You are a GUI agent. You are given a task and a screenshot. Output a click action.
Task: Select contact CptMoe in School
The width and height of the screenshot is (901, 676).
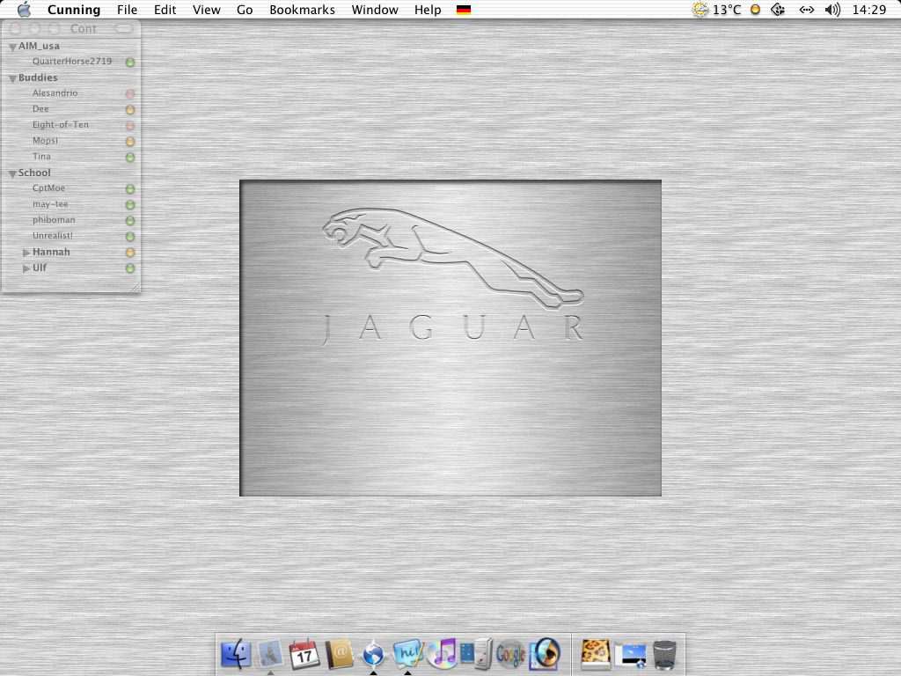click(x=49, y=188)
